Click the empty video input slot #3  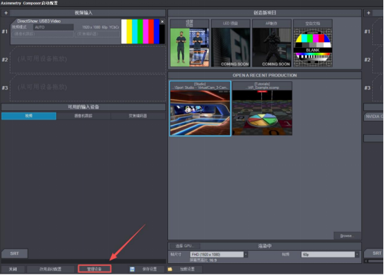coord(87,87)
